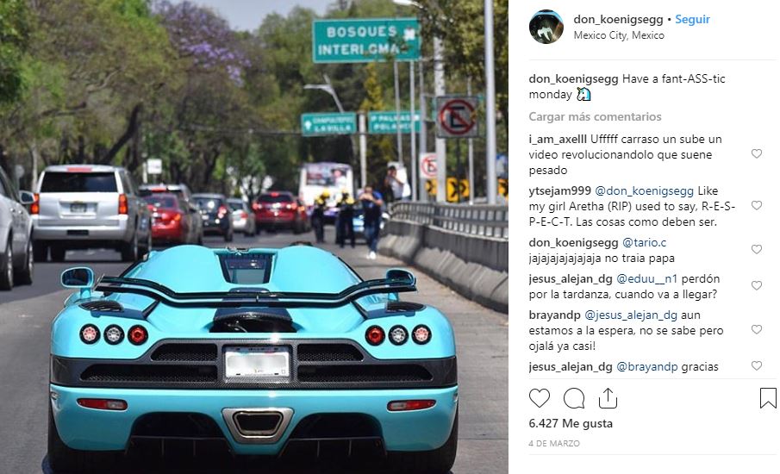View the 6.427 Me gusta likes list
The image size is (780, 474).
click(571, 424)
